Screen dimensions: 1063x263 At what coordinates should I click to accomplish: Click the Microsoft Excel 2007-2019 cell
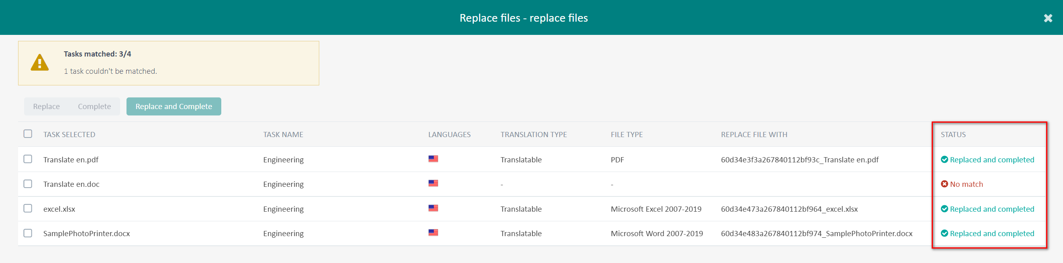(656, 209)
